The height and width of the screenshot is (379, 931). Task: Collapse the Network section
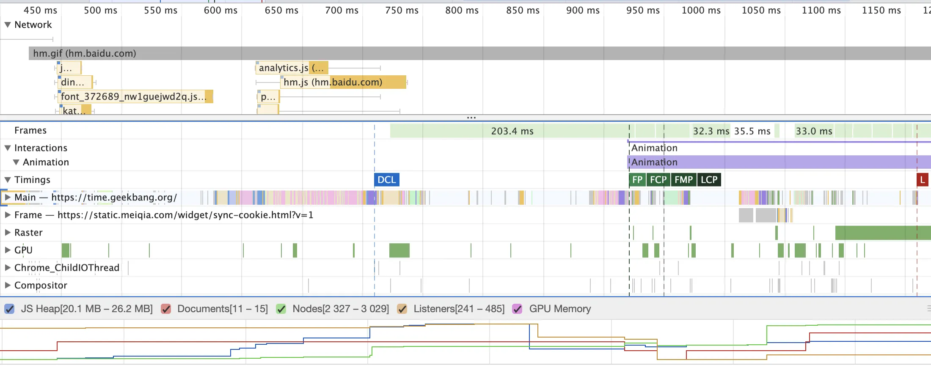click(x=8, y=25)
